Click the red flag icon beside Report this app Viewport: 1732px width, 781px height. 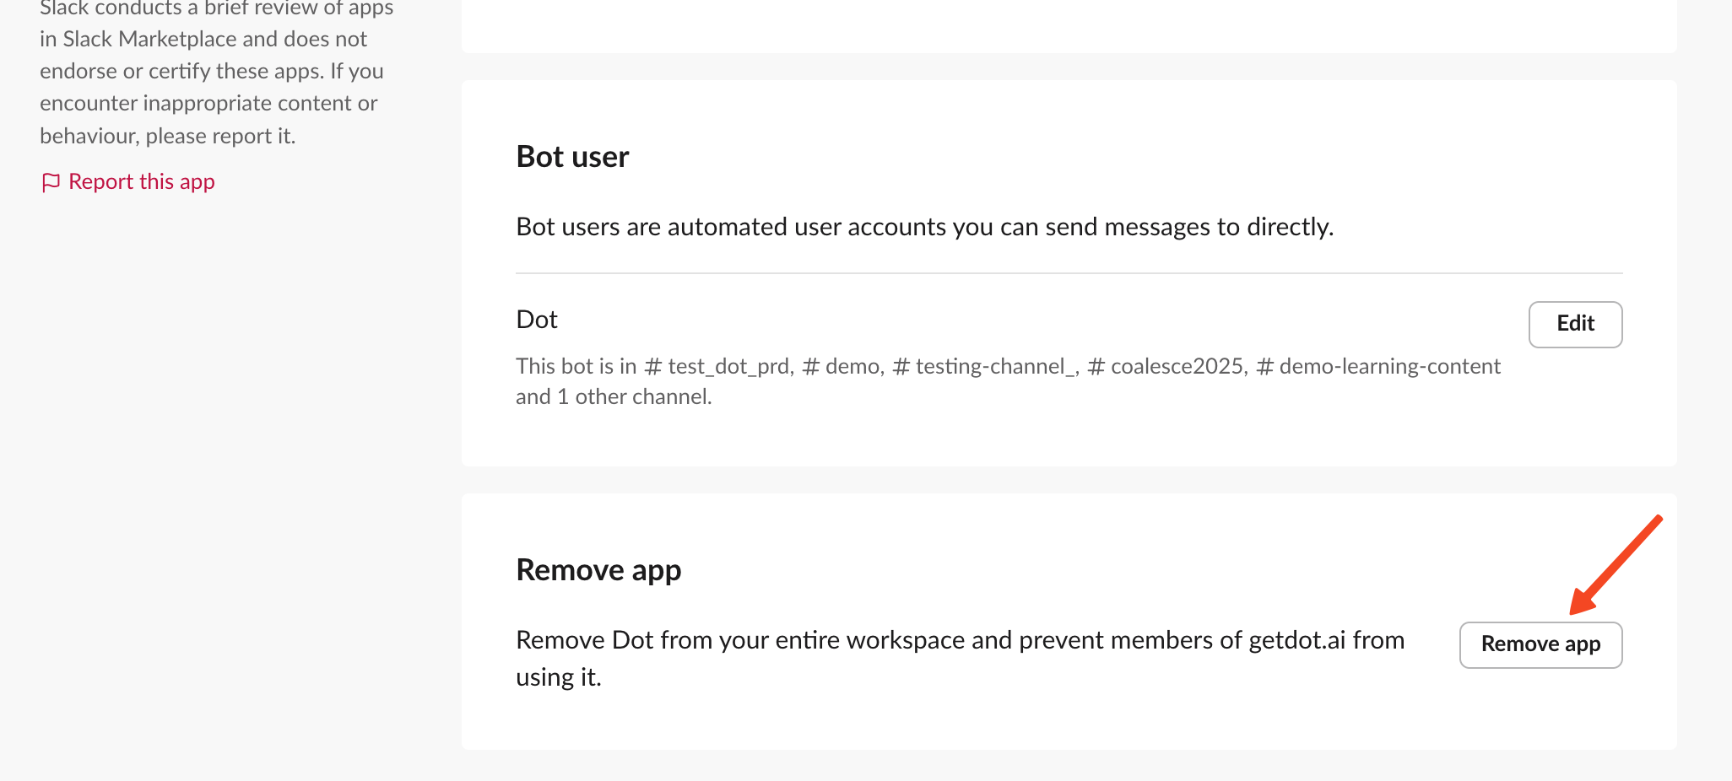(x=51, y=181)
